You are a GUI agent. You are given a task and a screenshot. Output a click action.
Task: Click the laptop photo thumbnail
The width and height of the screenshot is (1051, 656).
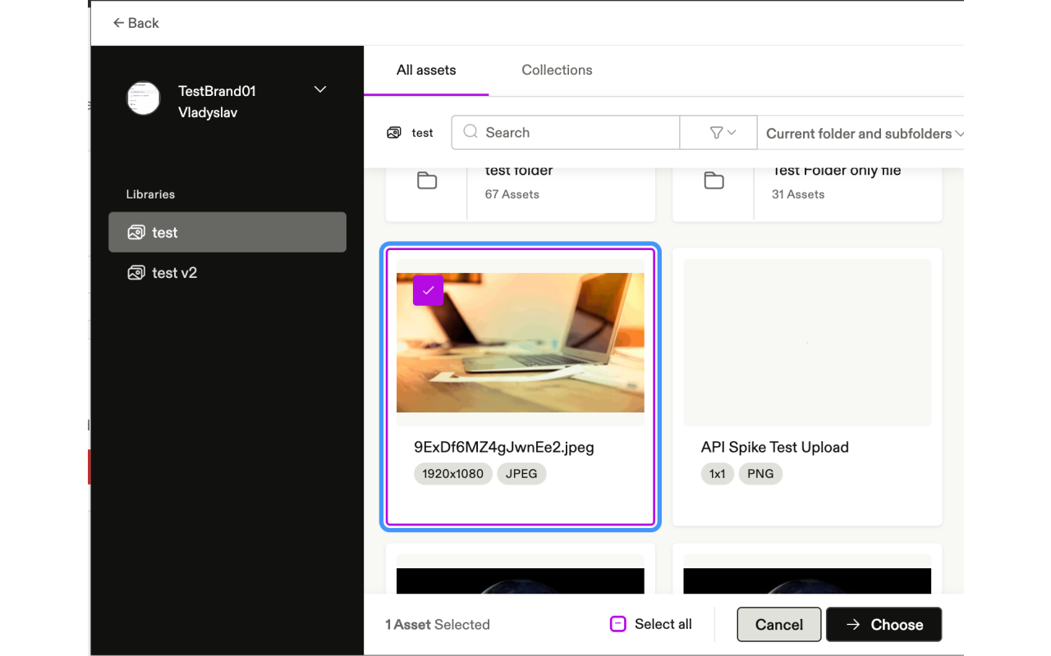pos(521,343)
